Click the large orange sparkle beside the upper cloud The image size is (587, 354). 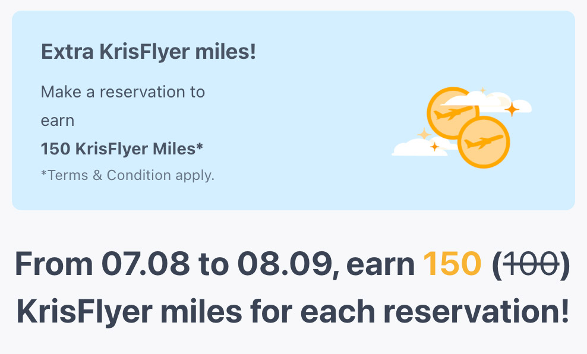[512, 109]
